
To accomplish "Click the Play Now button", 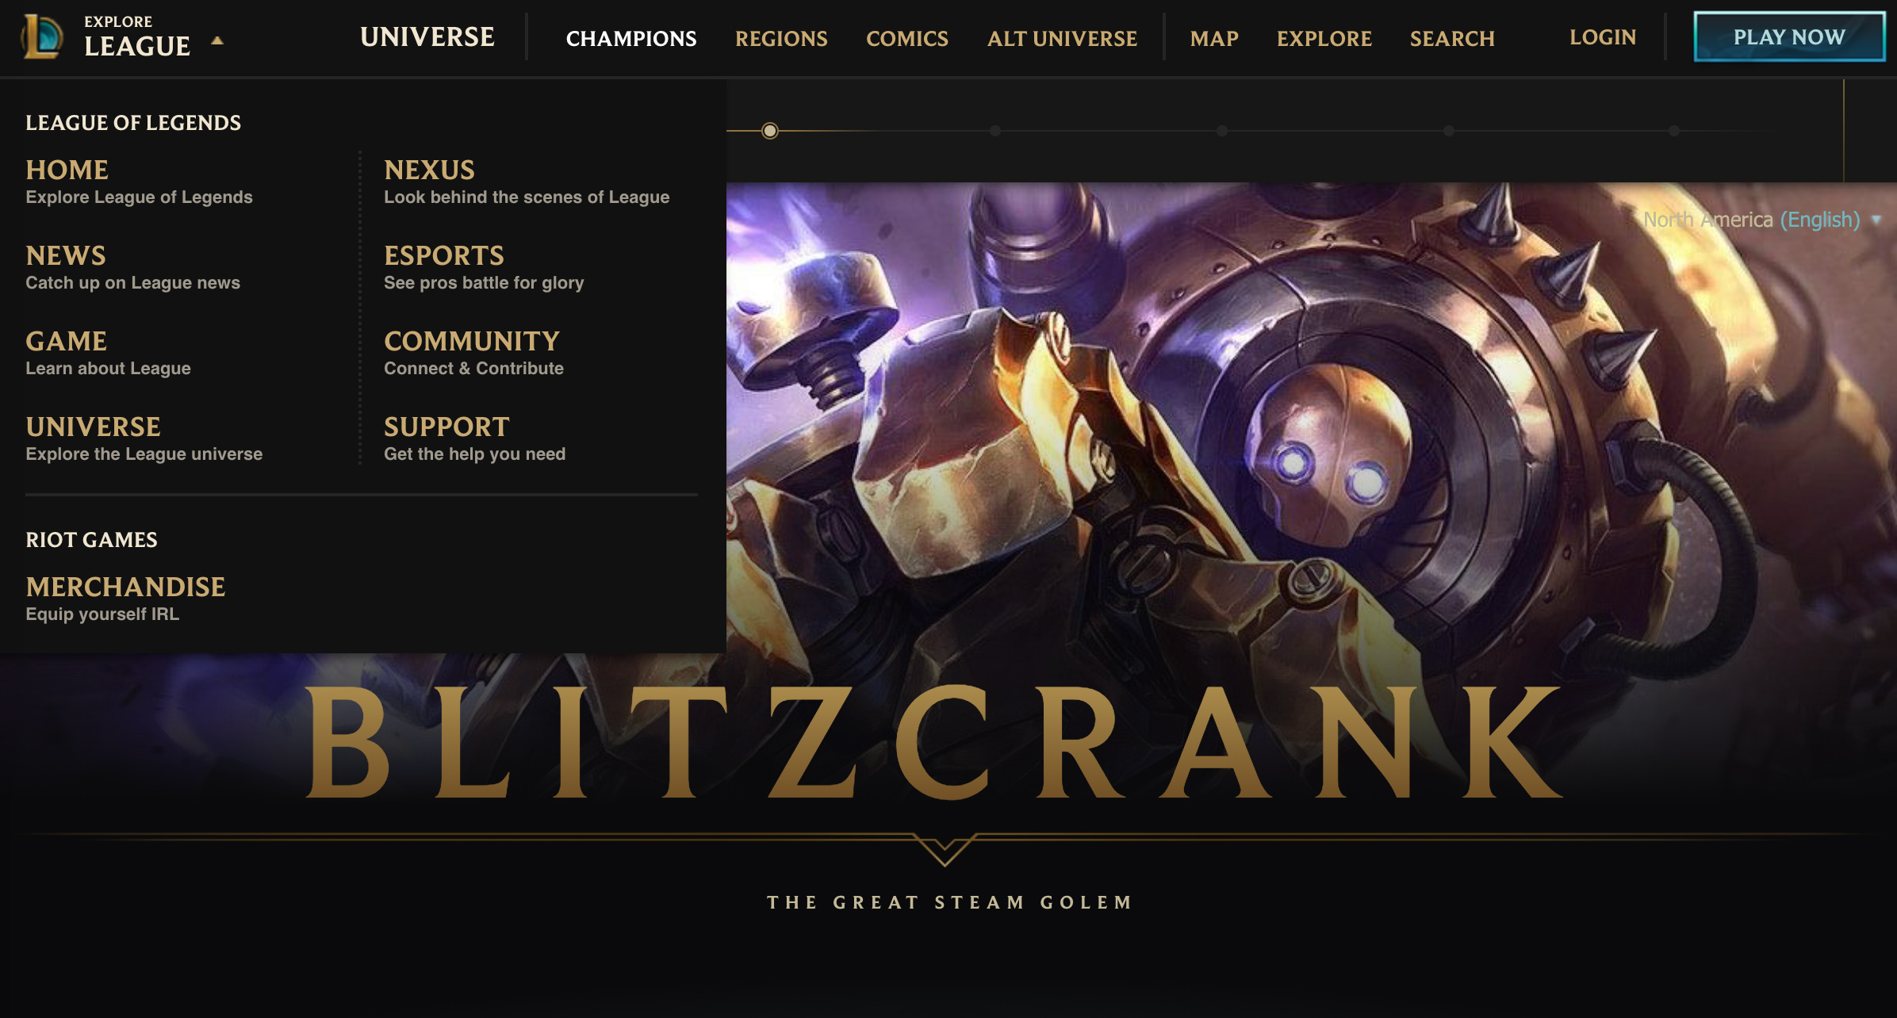I will click(1789, 36).
